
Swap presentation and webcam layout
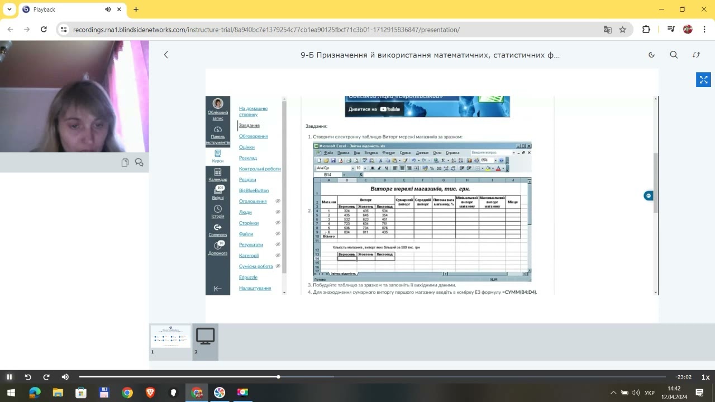tap(696, 55)
